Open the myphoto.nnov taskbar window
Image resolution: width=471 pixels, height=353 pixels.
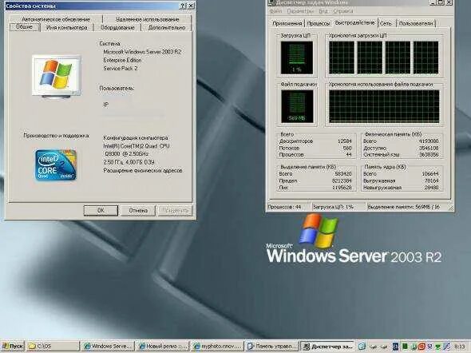217,347
